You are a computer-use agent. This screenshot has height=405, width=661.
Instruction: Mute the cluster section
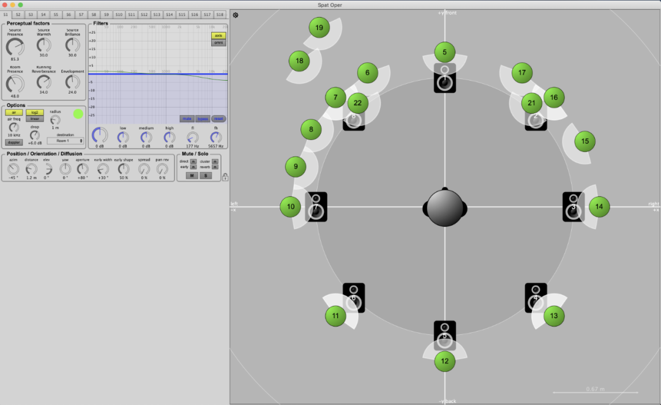[x=215, y=162]
